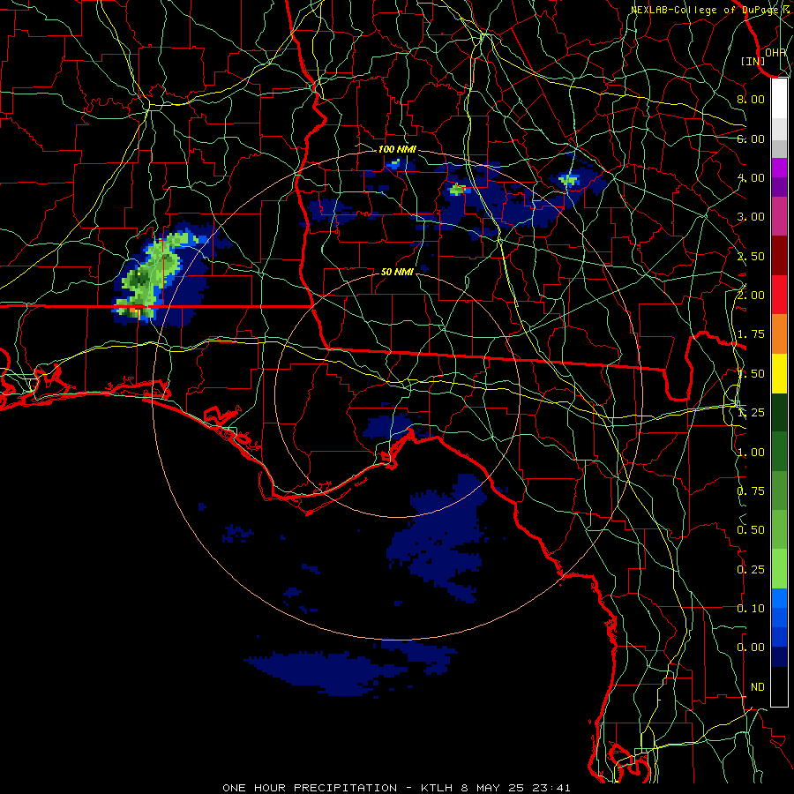The image size is (794, 794).
Task: Click the OHR product label
Action: (775, 52)
